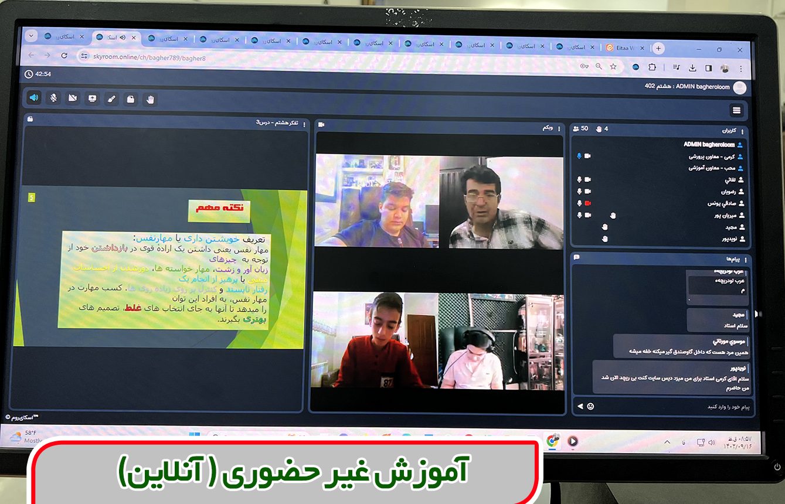Toggle webcam for user کرمی - معاون پرورشی
The width and height of the screenshot is (785, 504).
coord(587,156)
